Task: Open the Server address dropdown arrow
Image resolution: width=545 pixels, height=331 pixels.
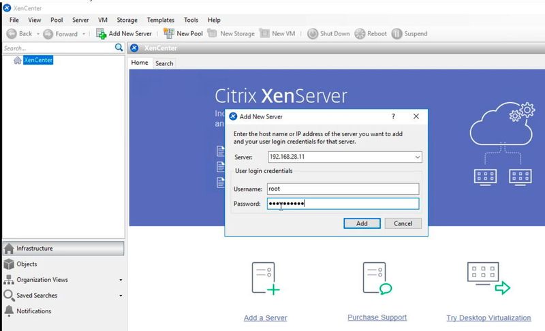Action: 417,157
